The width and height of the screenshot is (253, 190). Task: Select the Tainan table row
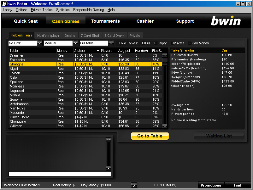(85, 73)
